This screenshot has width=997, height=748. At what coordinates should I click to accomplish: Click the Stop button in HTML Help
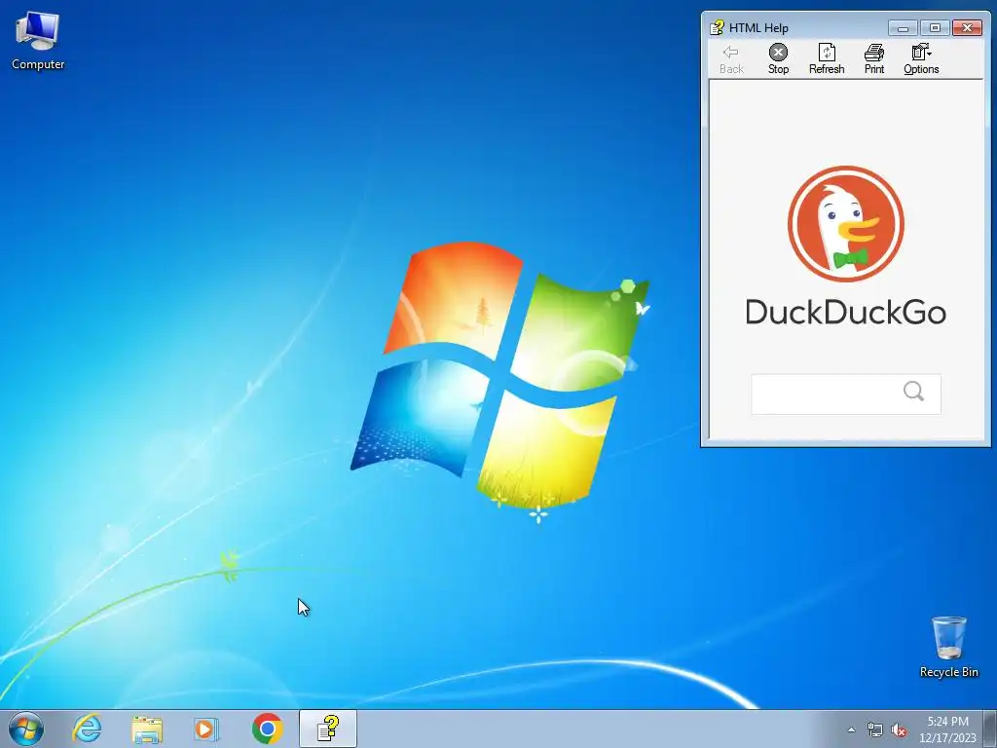(x=778, y=59)
